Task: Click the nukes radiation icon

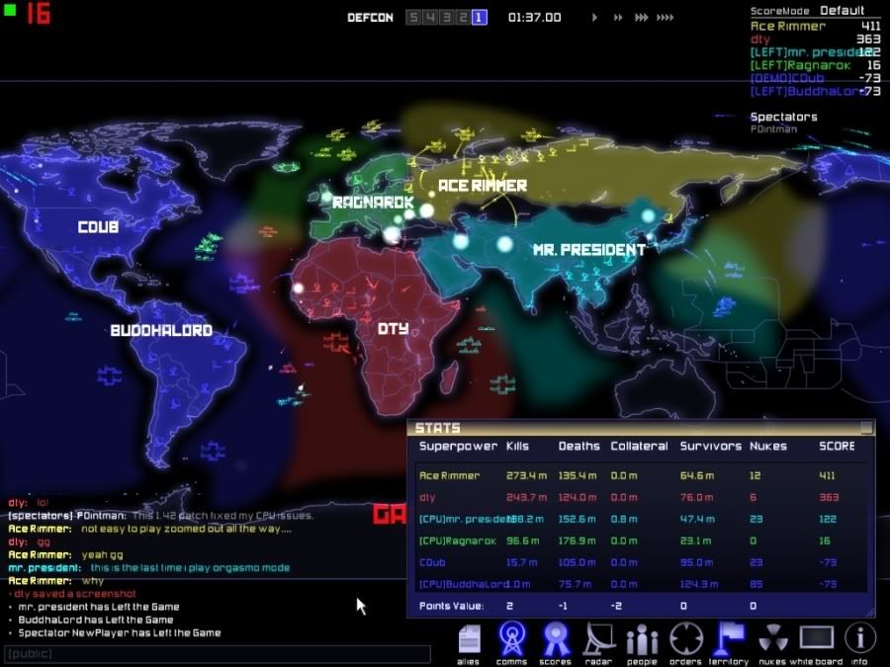Action: click(x=773, y=639)
